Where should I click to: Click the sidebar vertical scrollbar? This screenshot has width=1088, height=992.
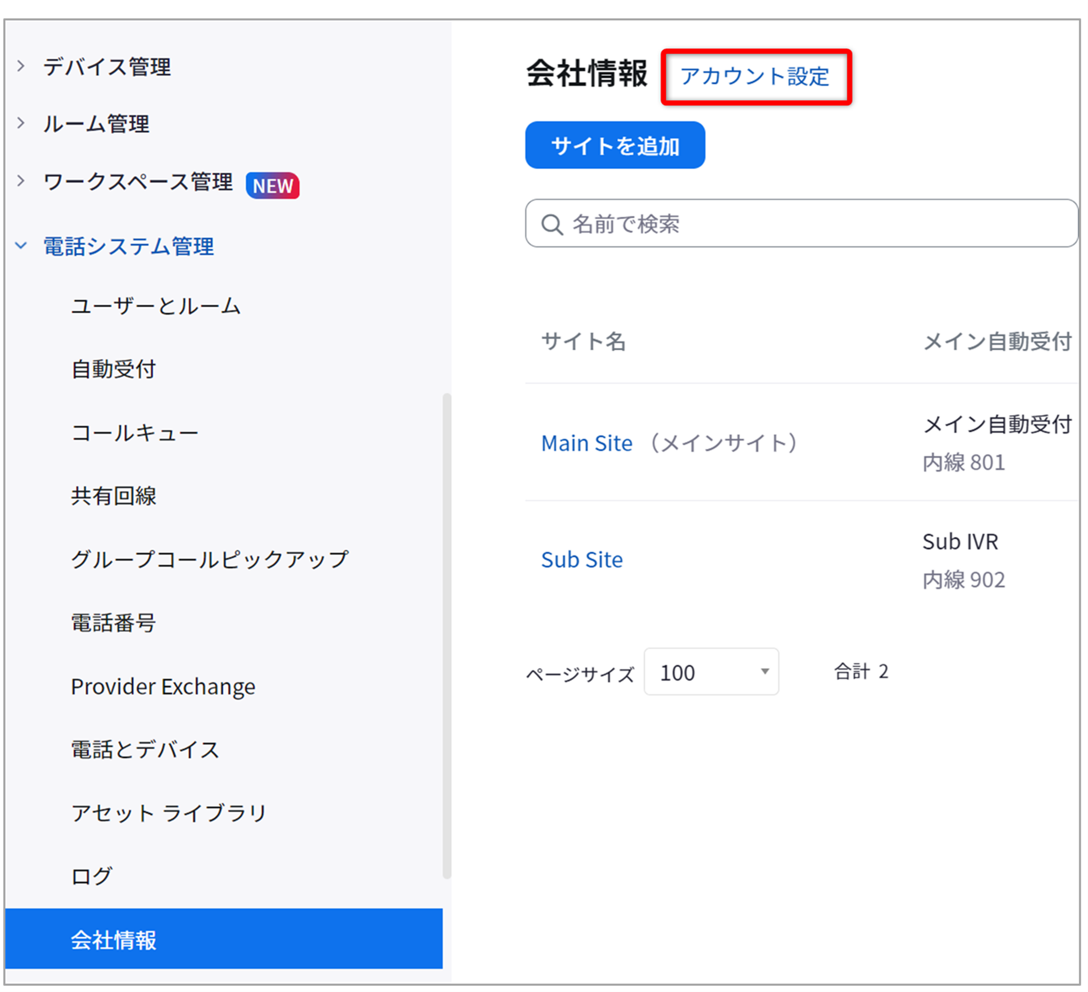447,637
